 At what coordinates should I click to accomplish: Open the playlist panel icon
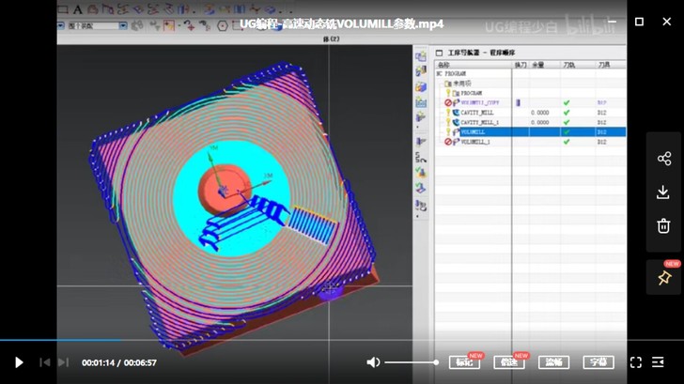[x=662, y=362]
